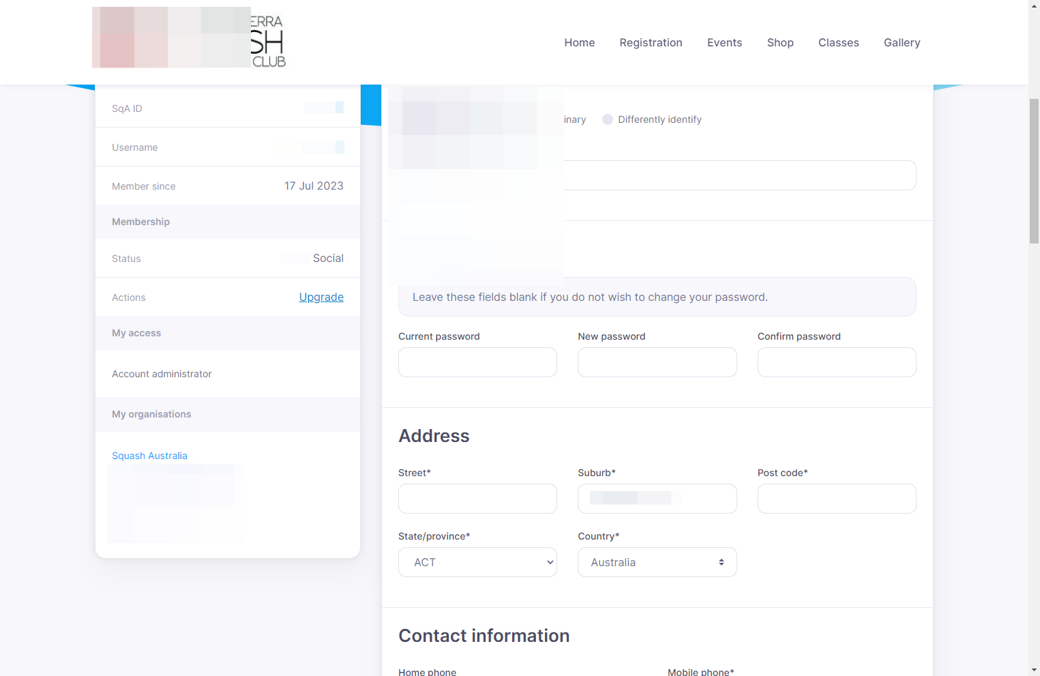Image resolution: width=1040 pixels, height=676 pixels.
Task: Open the Registration menu item
Action: 651,42
